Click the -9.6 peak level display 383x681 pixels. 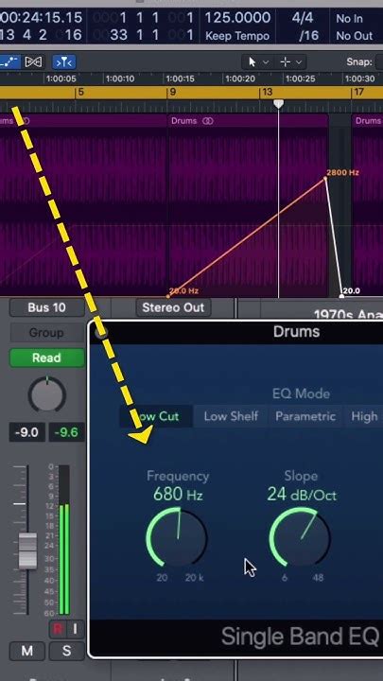point(66,432)
